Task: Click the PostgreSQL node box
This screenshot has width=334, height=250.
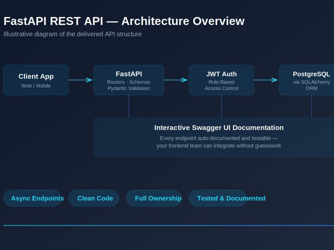Action: (x=307, y=80)
